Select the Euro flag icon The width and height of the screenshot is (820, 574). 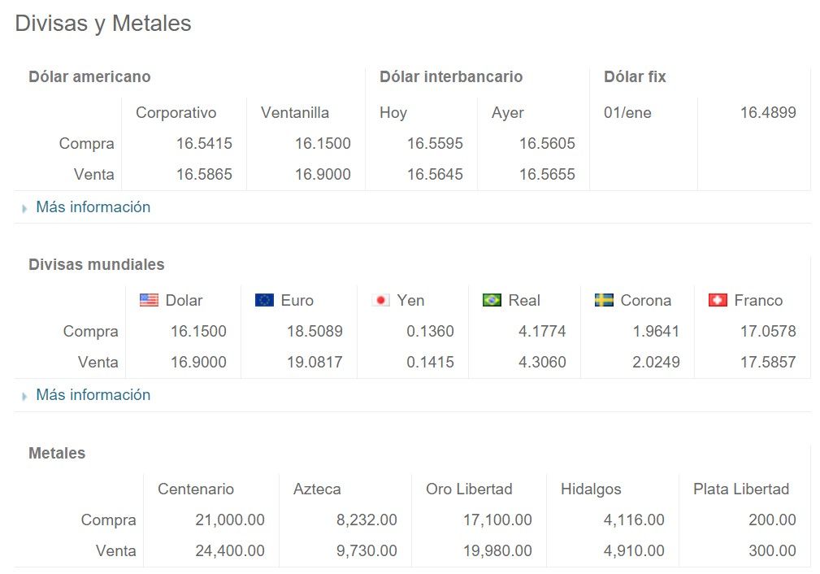pyautogui.click(x=266, y=300)
